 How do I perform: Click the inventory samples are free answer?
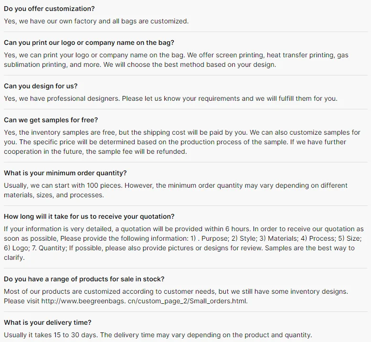pyautogui.click(x=182, y=142)
